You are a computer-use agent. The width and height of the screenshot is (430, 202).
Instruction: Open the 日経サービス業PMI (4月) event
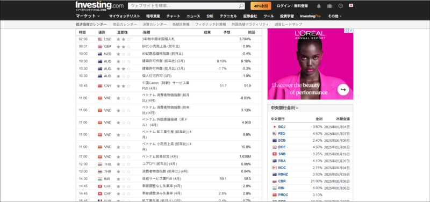tap(161, 179)
